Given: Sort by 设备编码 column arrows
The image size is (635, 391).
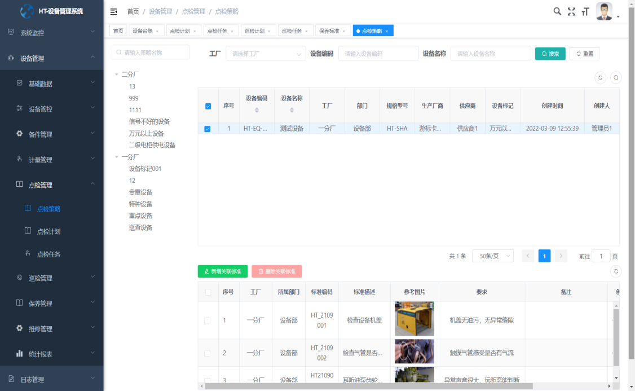Looking at the screenshot, I should (x=257, y=110).
